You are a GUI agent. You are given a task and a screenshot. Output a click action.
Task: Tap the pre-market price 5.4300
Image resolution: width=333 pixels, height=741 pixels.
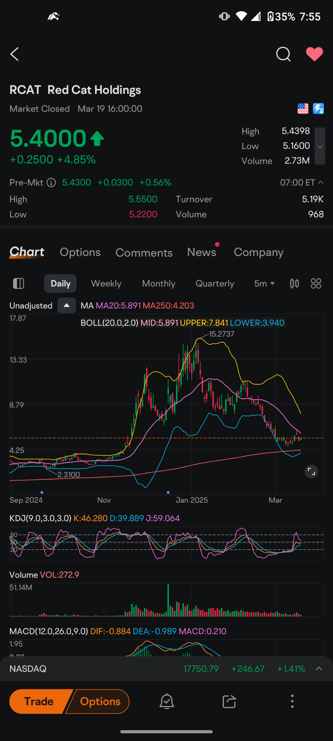coord(77,183)
